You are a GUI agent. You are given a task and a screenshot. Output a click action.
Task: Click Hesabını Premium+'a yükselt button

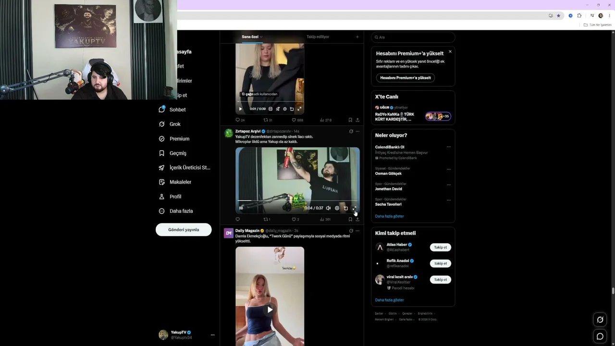(406, 78)
